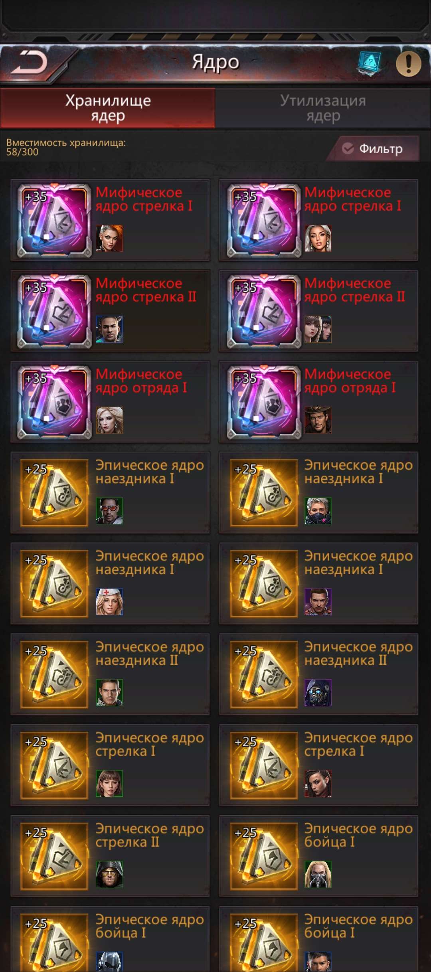Select mythic shooter core II with twin girls portrait
Image resolution: width=431 pixels, height=972 pixels.
(x=318, y=311)
